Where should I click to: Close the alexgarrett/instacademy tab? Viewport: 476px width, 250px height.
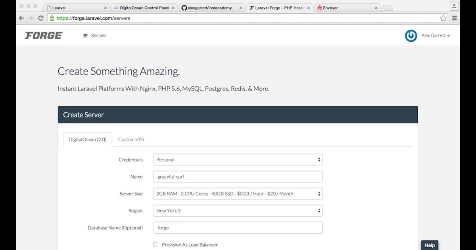242,8
